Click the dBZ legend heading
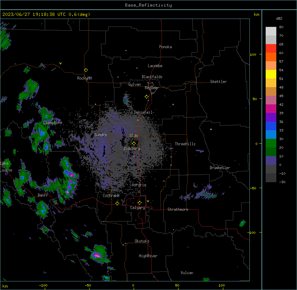The image size is (297, 290). [x=279, y=19]
